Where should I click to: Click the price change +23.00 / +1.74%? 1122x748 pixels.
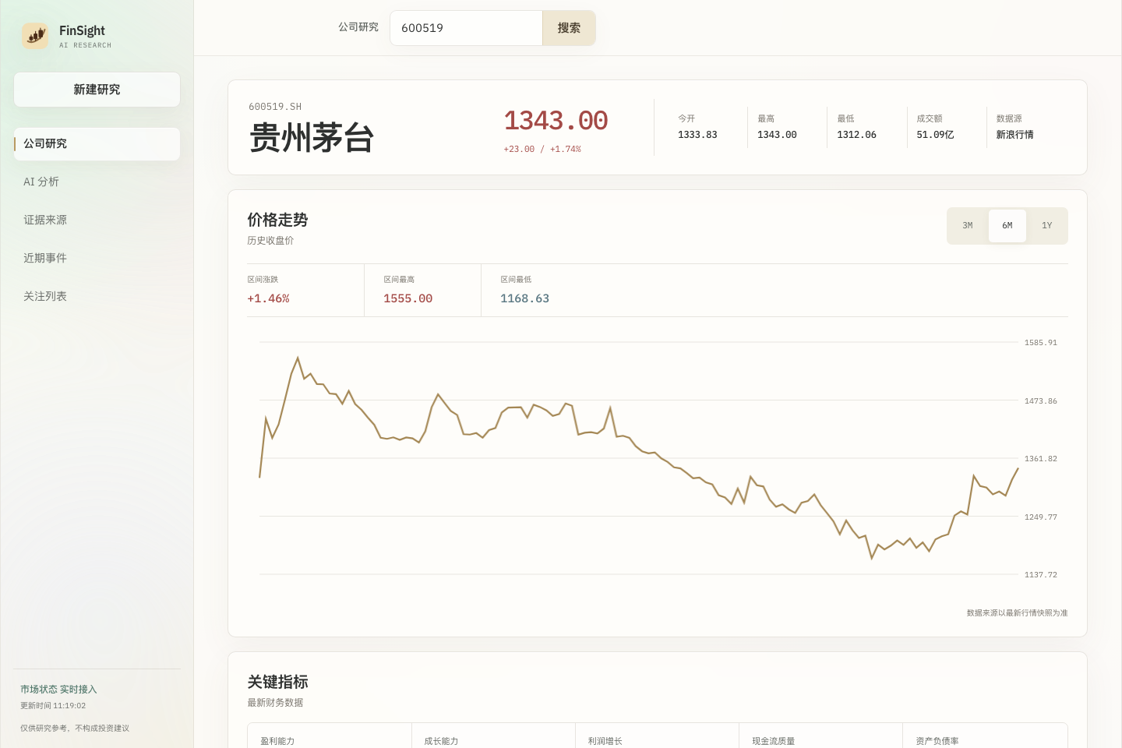[542, 150]
